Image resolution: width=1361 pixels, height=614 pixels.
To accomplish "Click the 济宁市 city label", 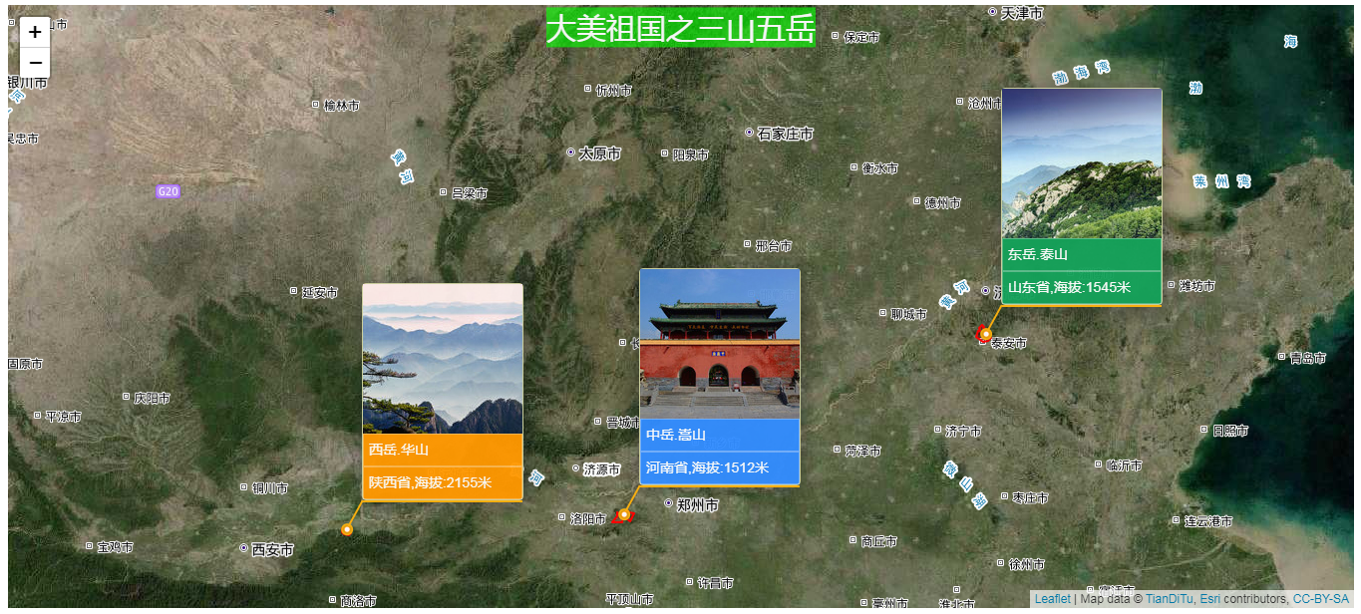I will pos(963,432).
